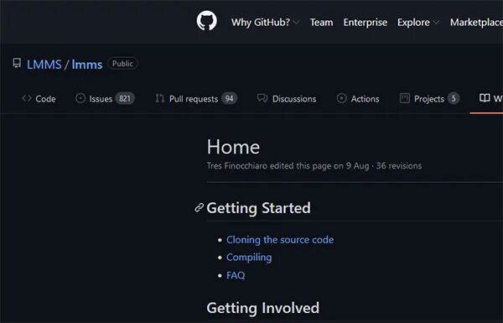Image resolution: width=503 pixels, height=323 pixels.
Task: Go to the Actions tab
Action: 358,98
